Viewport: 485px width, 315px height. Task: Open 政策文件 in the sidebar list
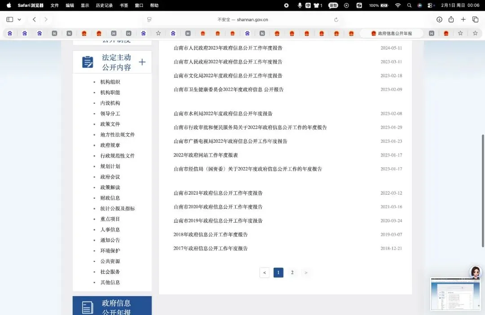[110, 124]
